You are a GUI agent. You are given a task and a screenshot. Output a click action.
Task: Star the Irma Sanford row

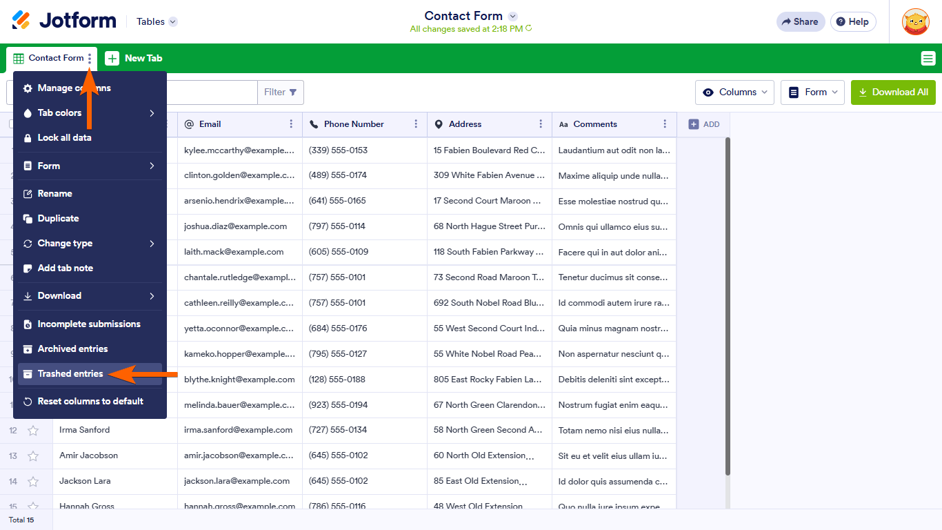point(33,431)
